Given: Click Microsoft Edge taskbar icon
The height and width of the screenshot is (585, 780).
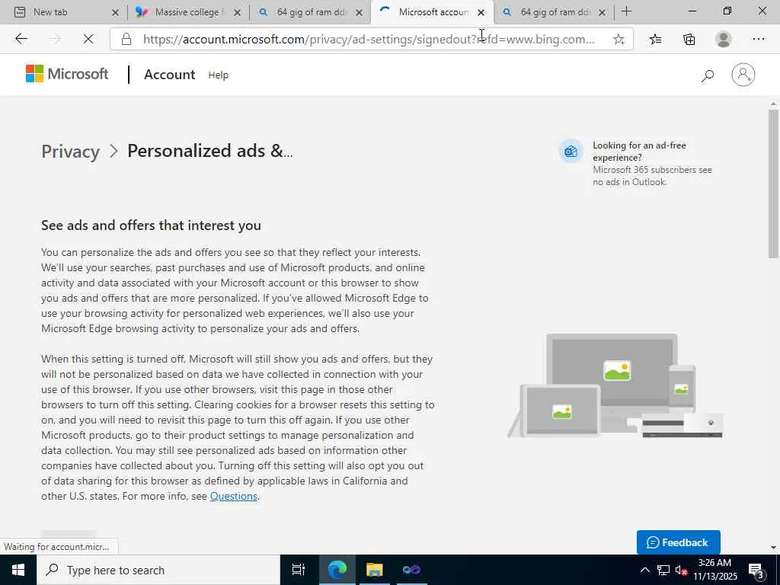Looking at the screenshot, I should pyautogui.click(x=337, y=570).
